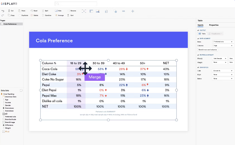This screenshot has height=145, width=235.
Task: Click the Hide toolbar item
Action: click(x=58, y=11)
